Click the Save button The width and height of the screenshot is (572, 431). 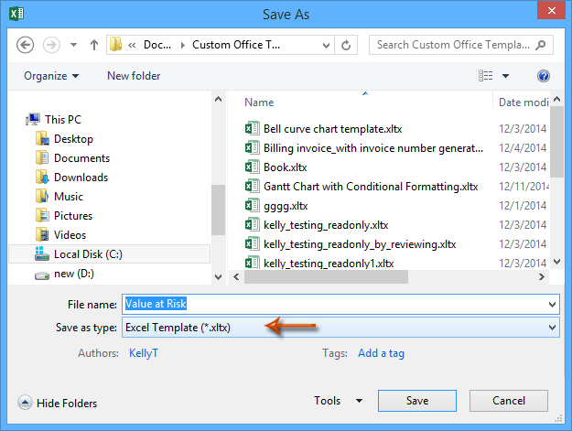[x=416, y=401]
